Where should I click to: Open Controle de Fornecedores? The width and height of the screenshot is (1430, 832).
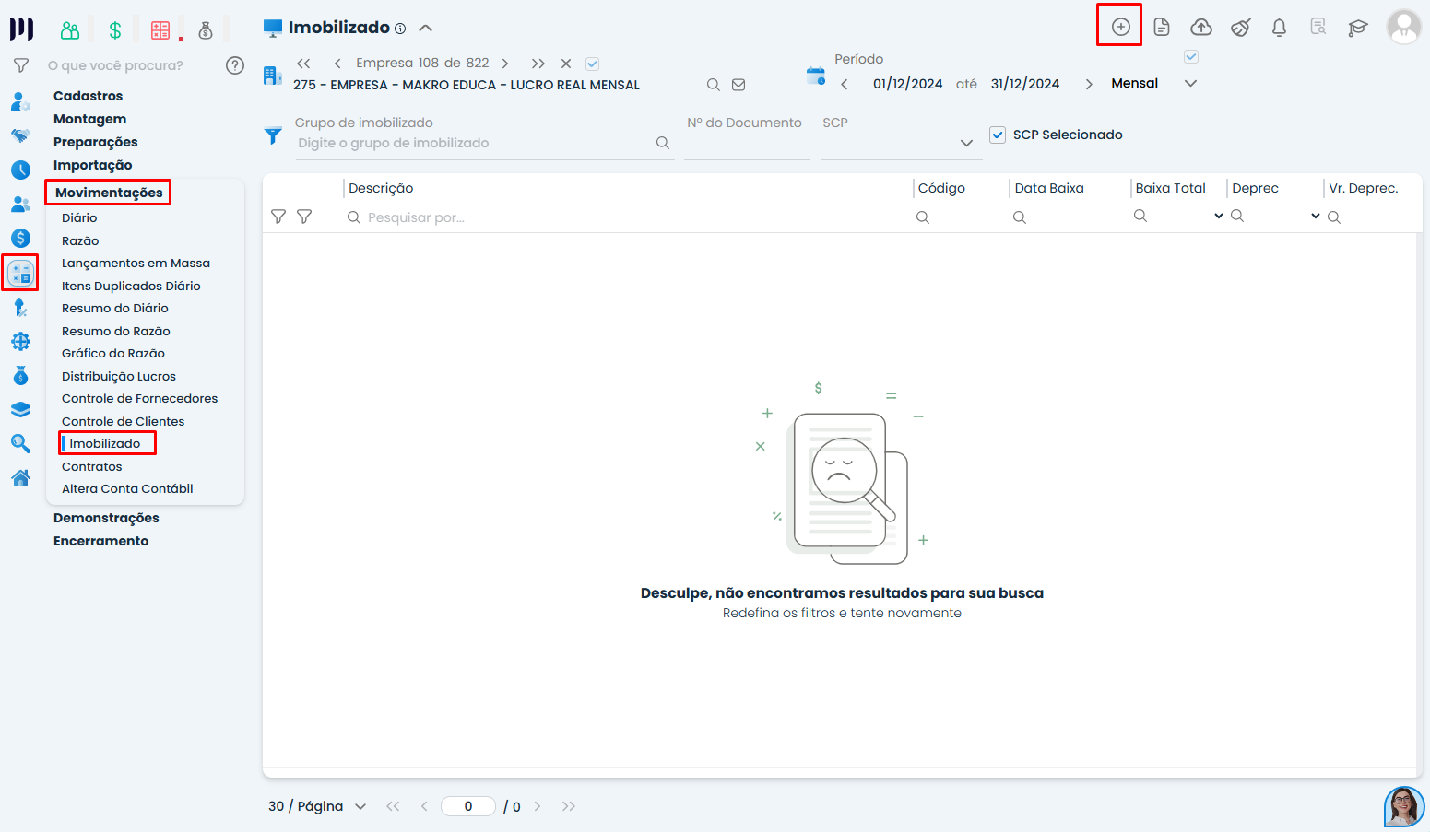coord(140,398)
